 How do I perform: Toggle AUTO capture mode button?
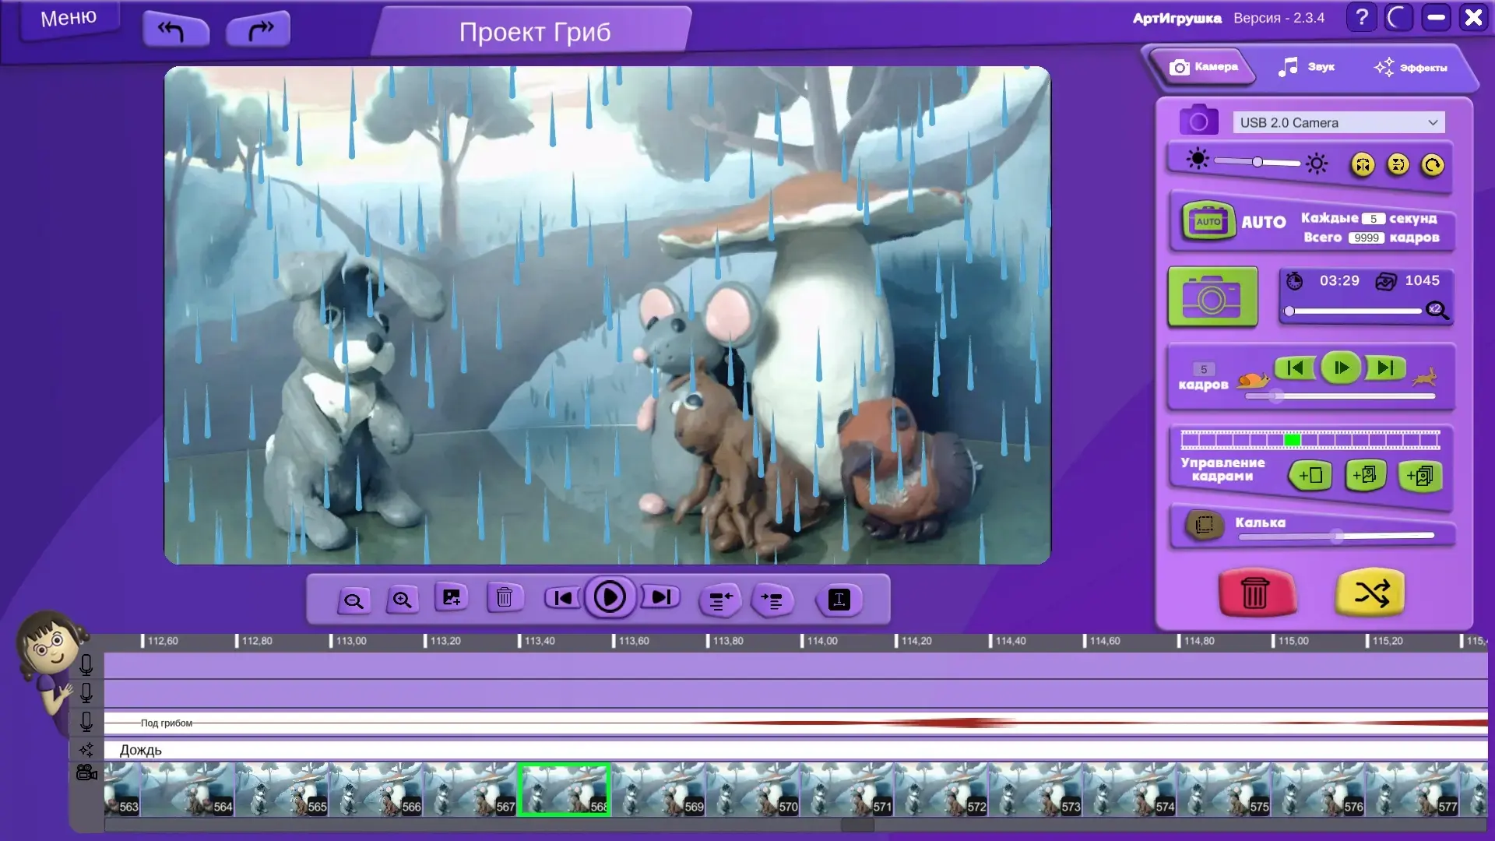(1208, 222)
